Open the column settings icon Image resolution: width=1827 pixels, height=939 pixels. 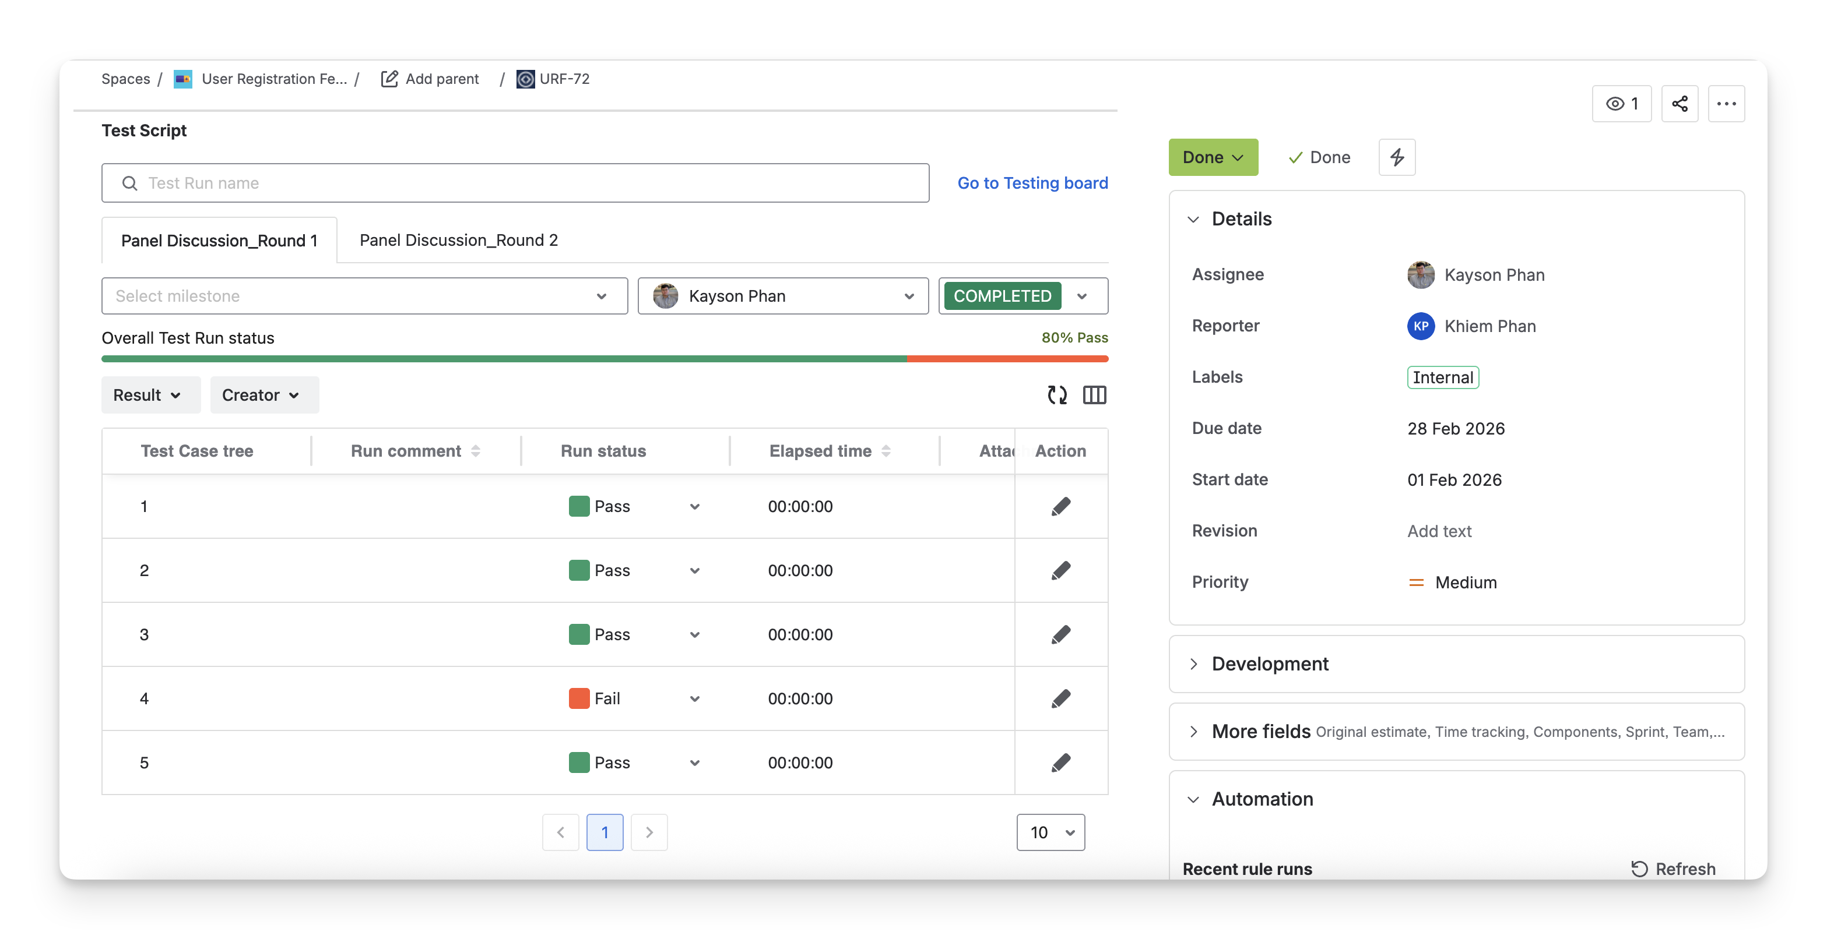click(1094, 395)
